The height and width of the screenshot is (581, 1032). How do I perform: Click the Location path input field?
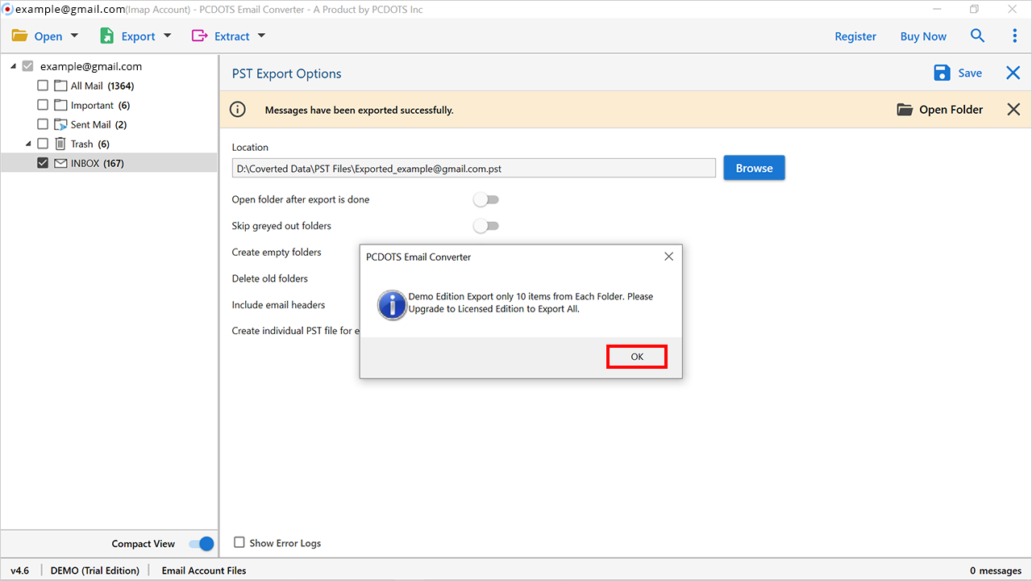(x=474, y=169)
